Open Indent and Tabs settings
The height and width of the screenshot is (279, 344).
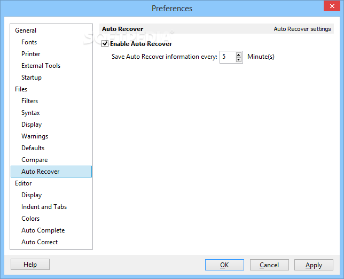pyautogui.click(x=44, y=207)
